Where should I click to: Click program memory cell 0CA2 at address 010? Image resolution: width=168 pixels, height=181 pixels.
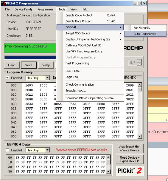tap(29, 94)
